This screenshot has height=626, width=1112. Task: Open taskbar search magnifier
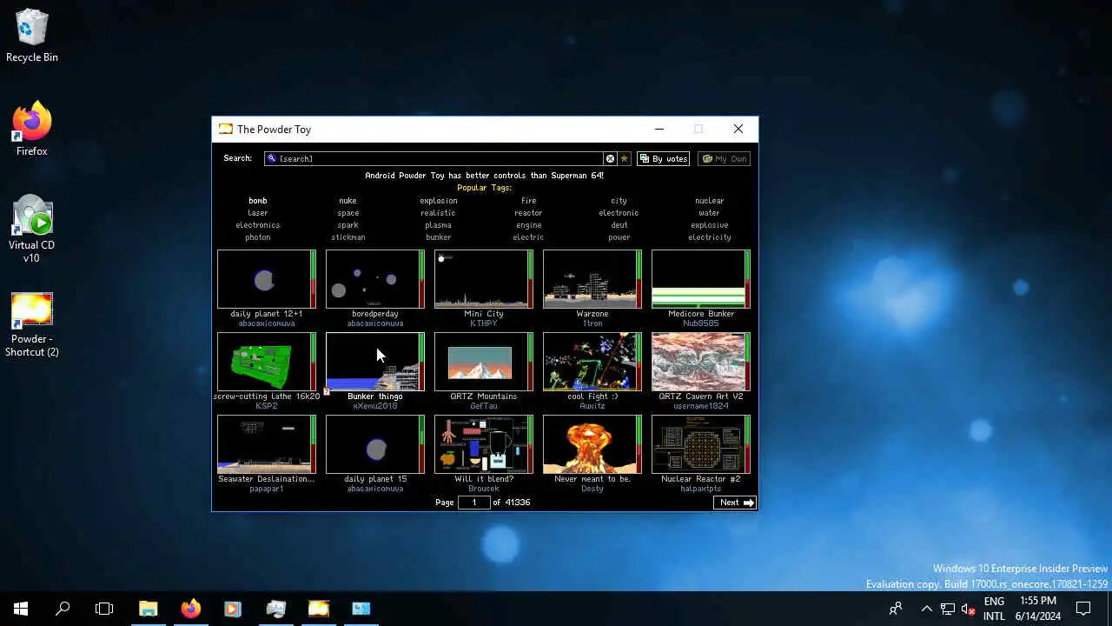(x=63, y=609)
